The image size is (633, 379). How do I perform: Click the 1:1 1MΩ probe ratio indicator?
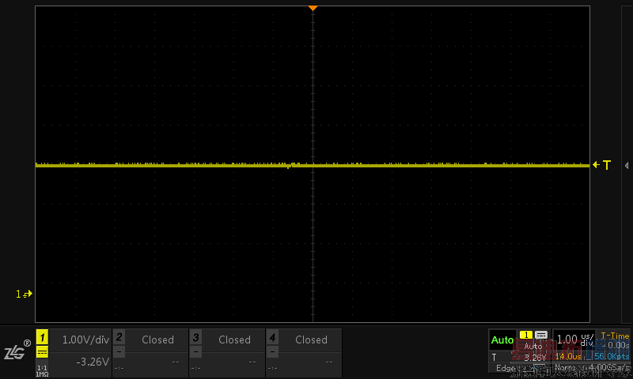click(x=42, y=371)
